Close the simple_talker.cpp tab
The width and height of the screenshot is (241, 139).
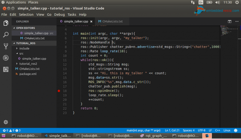click(x=91, y=22)
